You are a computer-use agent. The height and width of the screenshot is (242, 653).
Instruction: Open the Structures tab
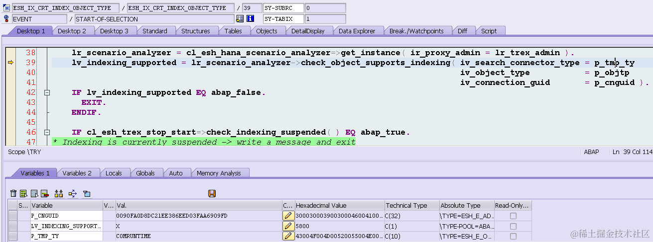(195, 31)
